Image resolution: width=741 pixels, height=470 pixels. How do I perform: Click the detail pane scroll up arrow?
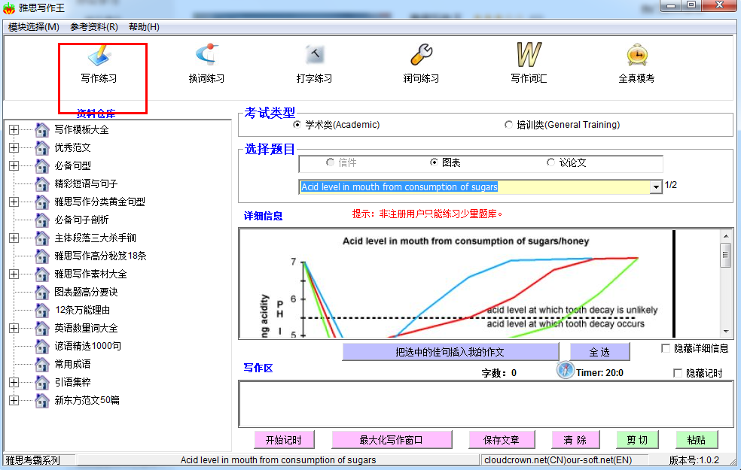[725, 235]
